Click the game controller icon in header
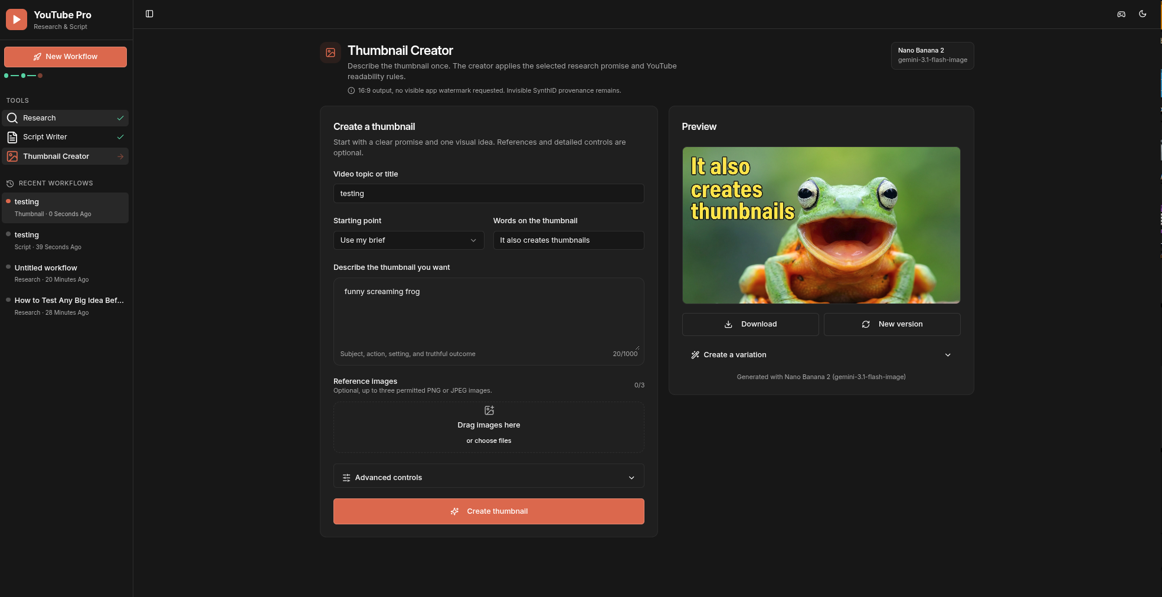Screen dimensions: 1162x597 pyautogui.click(x=1121, y=14)
